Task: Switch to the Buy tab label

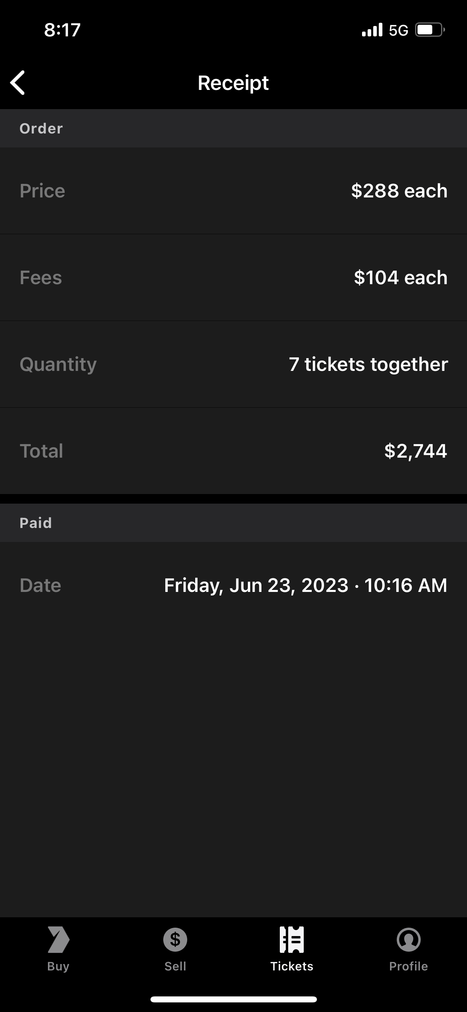Action: tap(58, 966)
